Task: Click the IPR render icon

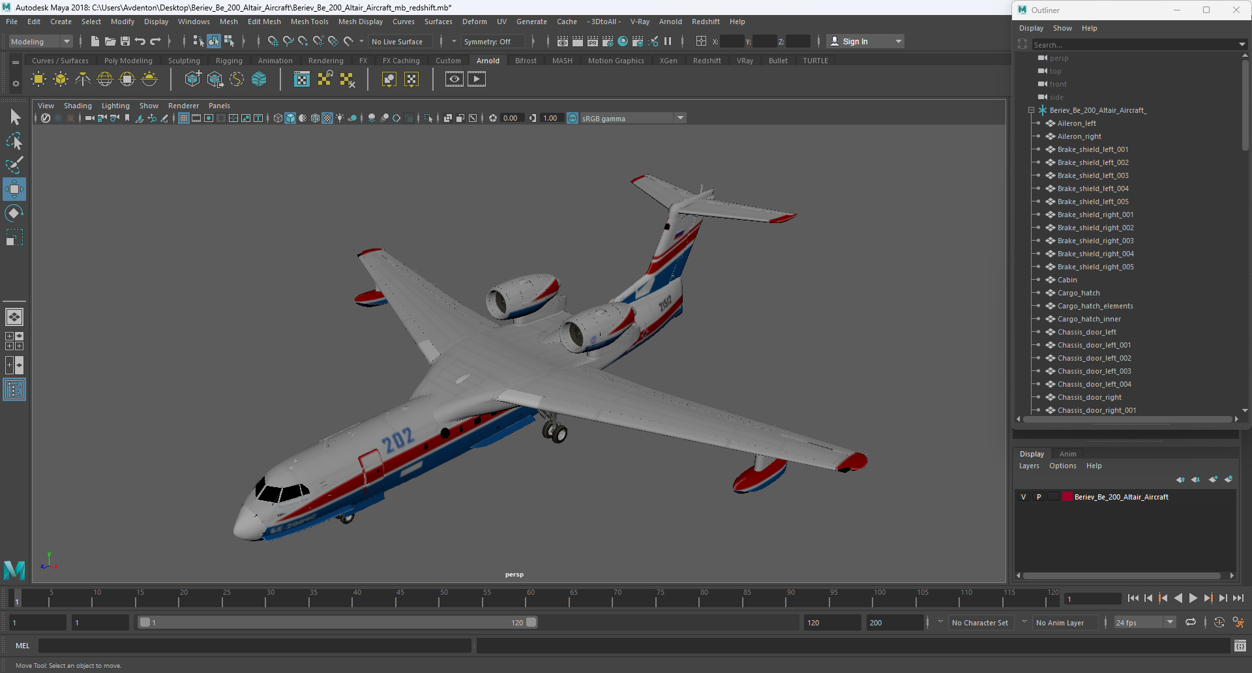Action: [593, 41]
